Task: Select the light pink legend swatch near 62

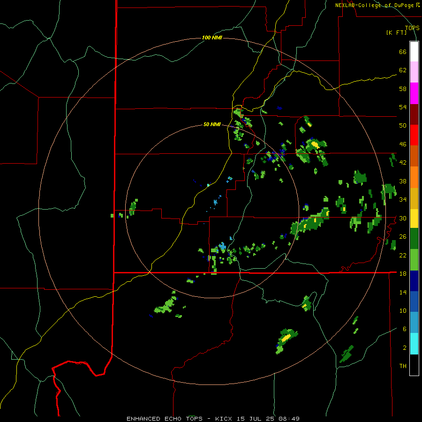Action: 414,72
